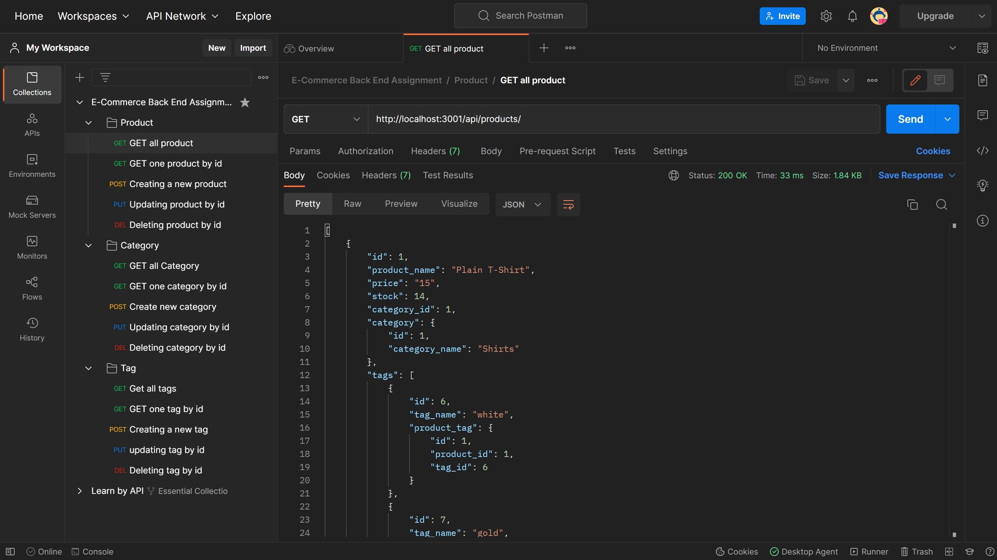Viewport: 997px width, 560px height.
Task: Click the Console icon in status bar
Action: pos(75,551)
